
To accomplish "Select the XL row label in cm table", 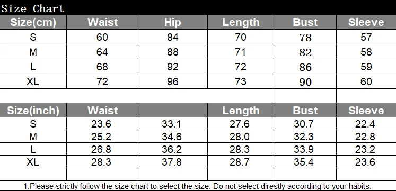I will click(33, 81).
